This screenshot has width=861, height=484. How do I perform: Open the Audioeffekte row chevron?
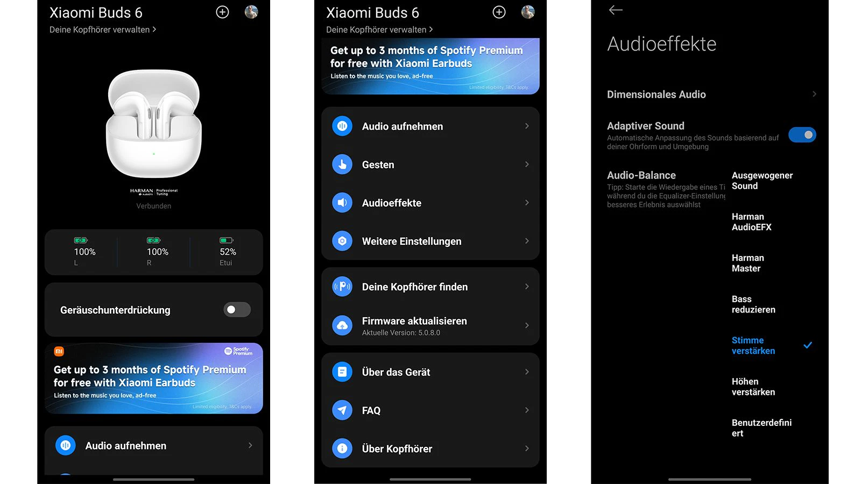click(527, 202)
